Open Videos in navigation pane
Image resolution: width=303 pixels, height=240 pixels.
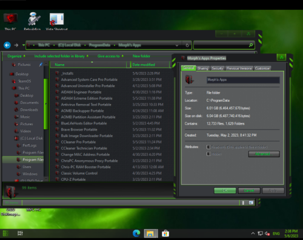[x=25, y=131]
